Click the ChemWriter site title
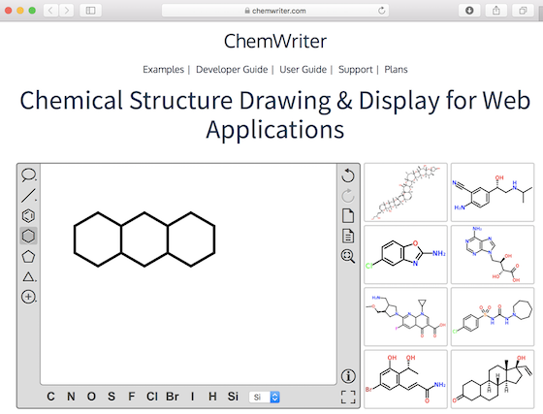 275,41
